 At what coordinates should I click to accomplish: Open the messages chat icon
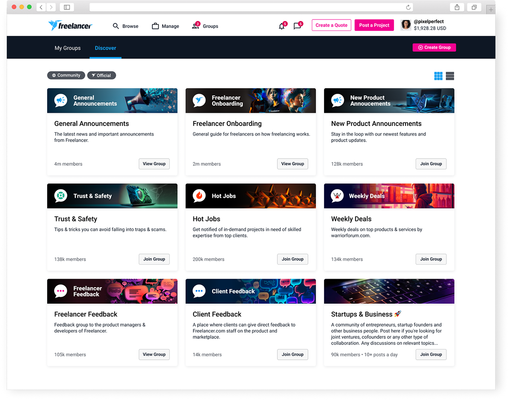pos(297,26)
